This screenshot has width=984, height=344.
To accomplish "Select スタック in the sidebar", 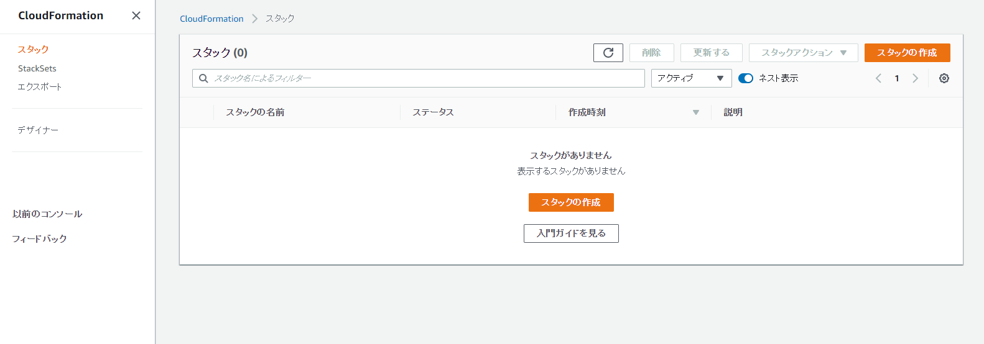I will pos(33,49).
